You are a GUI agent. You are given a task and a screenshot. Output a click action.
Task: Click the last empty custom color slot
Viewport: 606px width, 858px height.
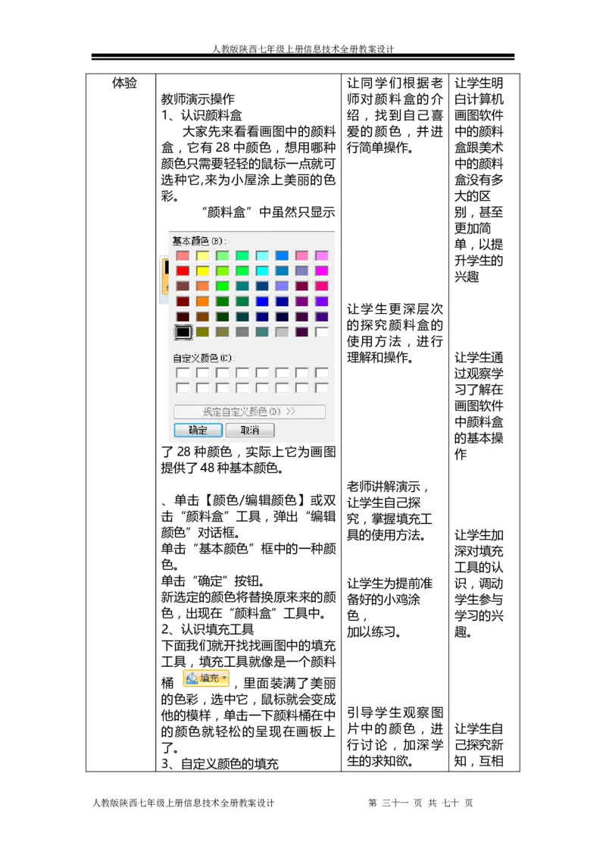click(322, 388)
